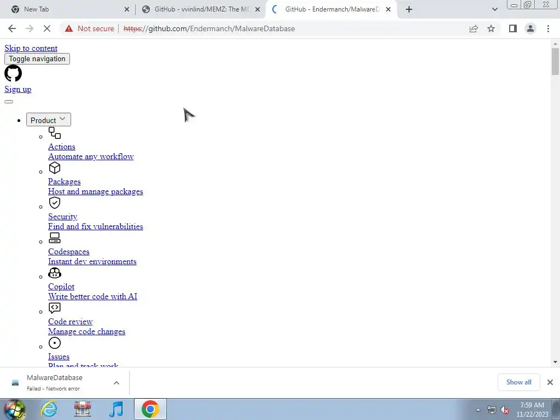Click the Code review icon
This screenshot has width=560, height=420.
(x=55, y=308)
